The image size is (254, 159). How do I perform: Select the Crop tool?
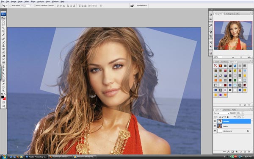[x=3, y=31]
